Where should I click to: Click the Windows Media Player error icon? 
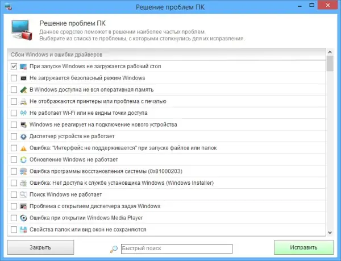[23, 218]
